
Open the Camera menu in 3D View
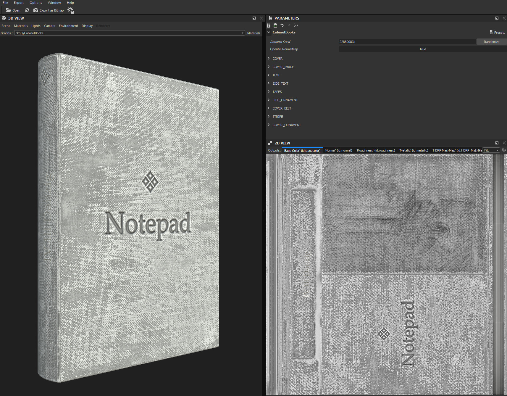[50, 26]
